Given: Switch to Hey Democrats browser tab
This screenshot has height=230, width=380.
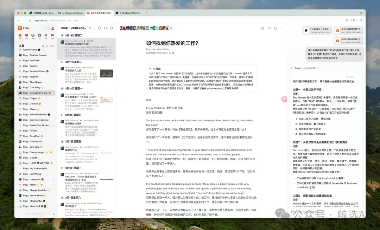Looking at the screenshot, I should (x=70, y=13).
